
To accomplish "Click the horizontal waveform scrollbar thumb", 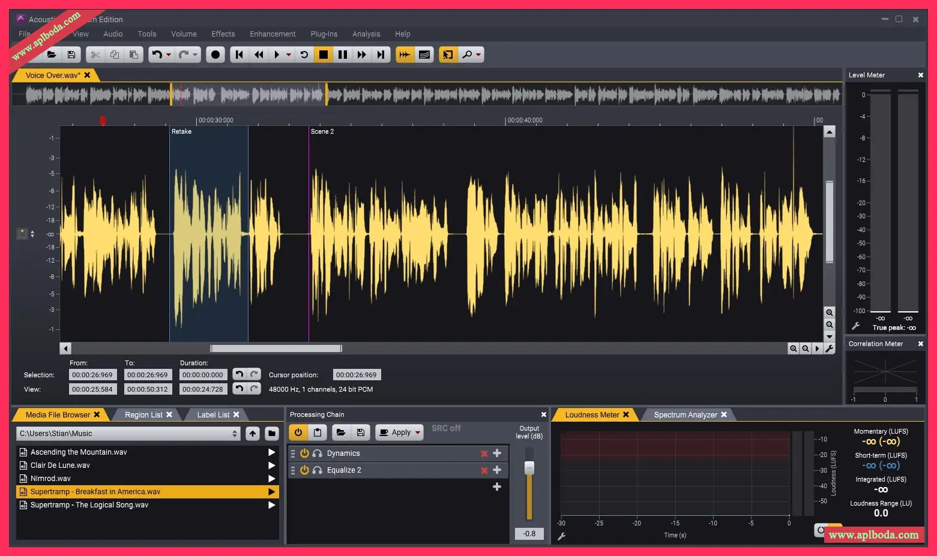I will click(x=276, y=348).
